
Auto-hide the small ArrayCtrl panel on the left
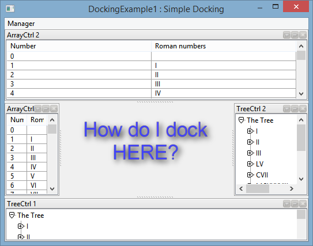pos(46,109)
